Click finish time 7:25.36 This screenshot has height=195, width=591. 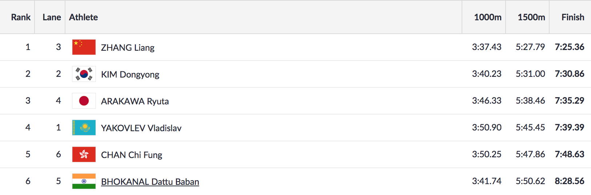coord(569,47)
